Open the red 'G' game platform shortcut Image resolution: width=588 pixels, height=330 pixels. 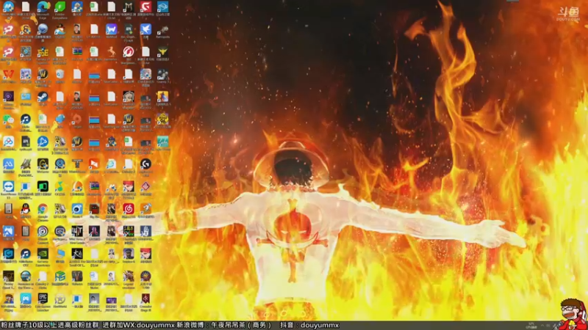point(146,7)
